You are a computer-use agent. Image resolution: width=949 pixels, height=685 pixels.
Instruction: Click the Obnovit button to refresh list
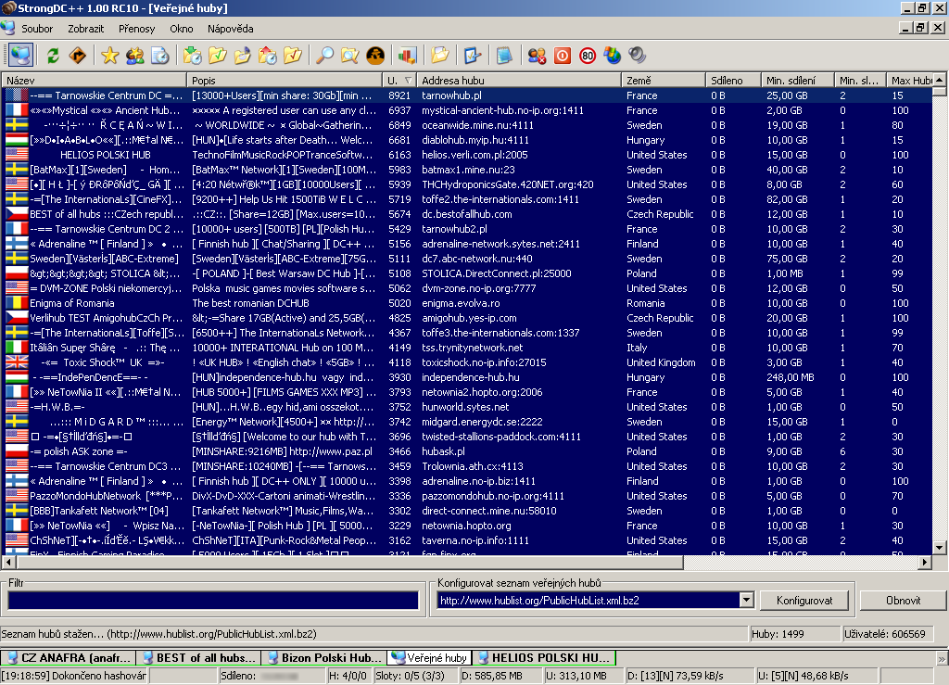[903, 601]
